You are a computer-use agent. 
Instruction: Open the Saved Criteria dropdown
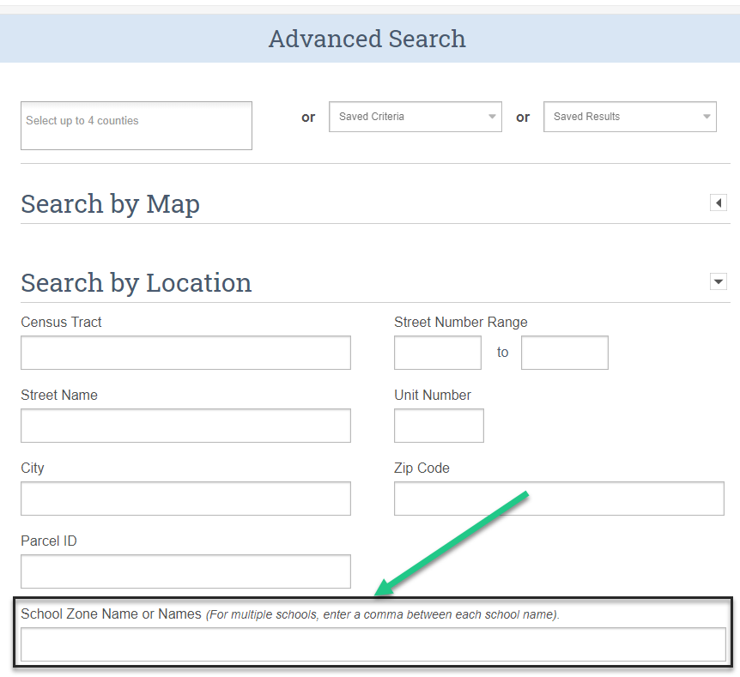pos(415,117)
